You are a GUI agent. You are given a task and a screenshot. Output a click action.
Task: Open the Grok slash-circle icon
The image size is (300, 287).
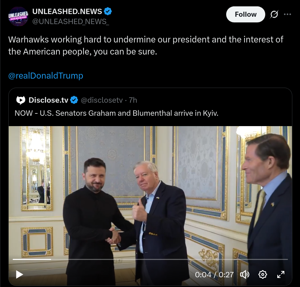click(x=274, y=14)
